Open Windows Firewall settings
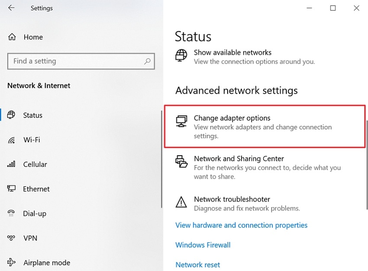 pyautogui.click(x=203, y=245)
